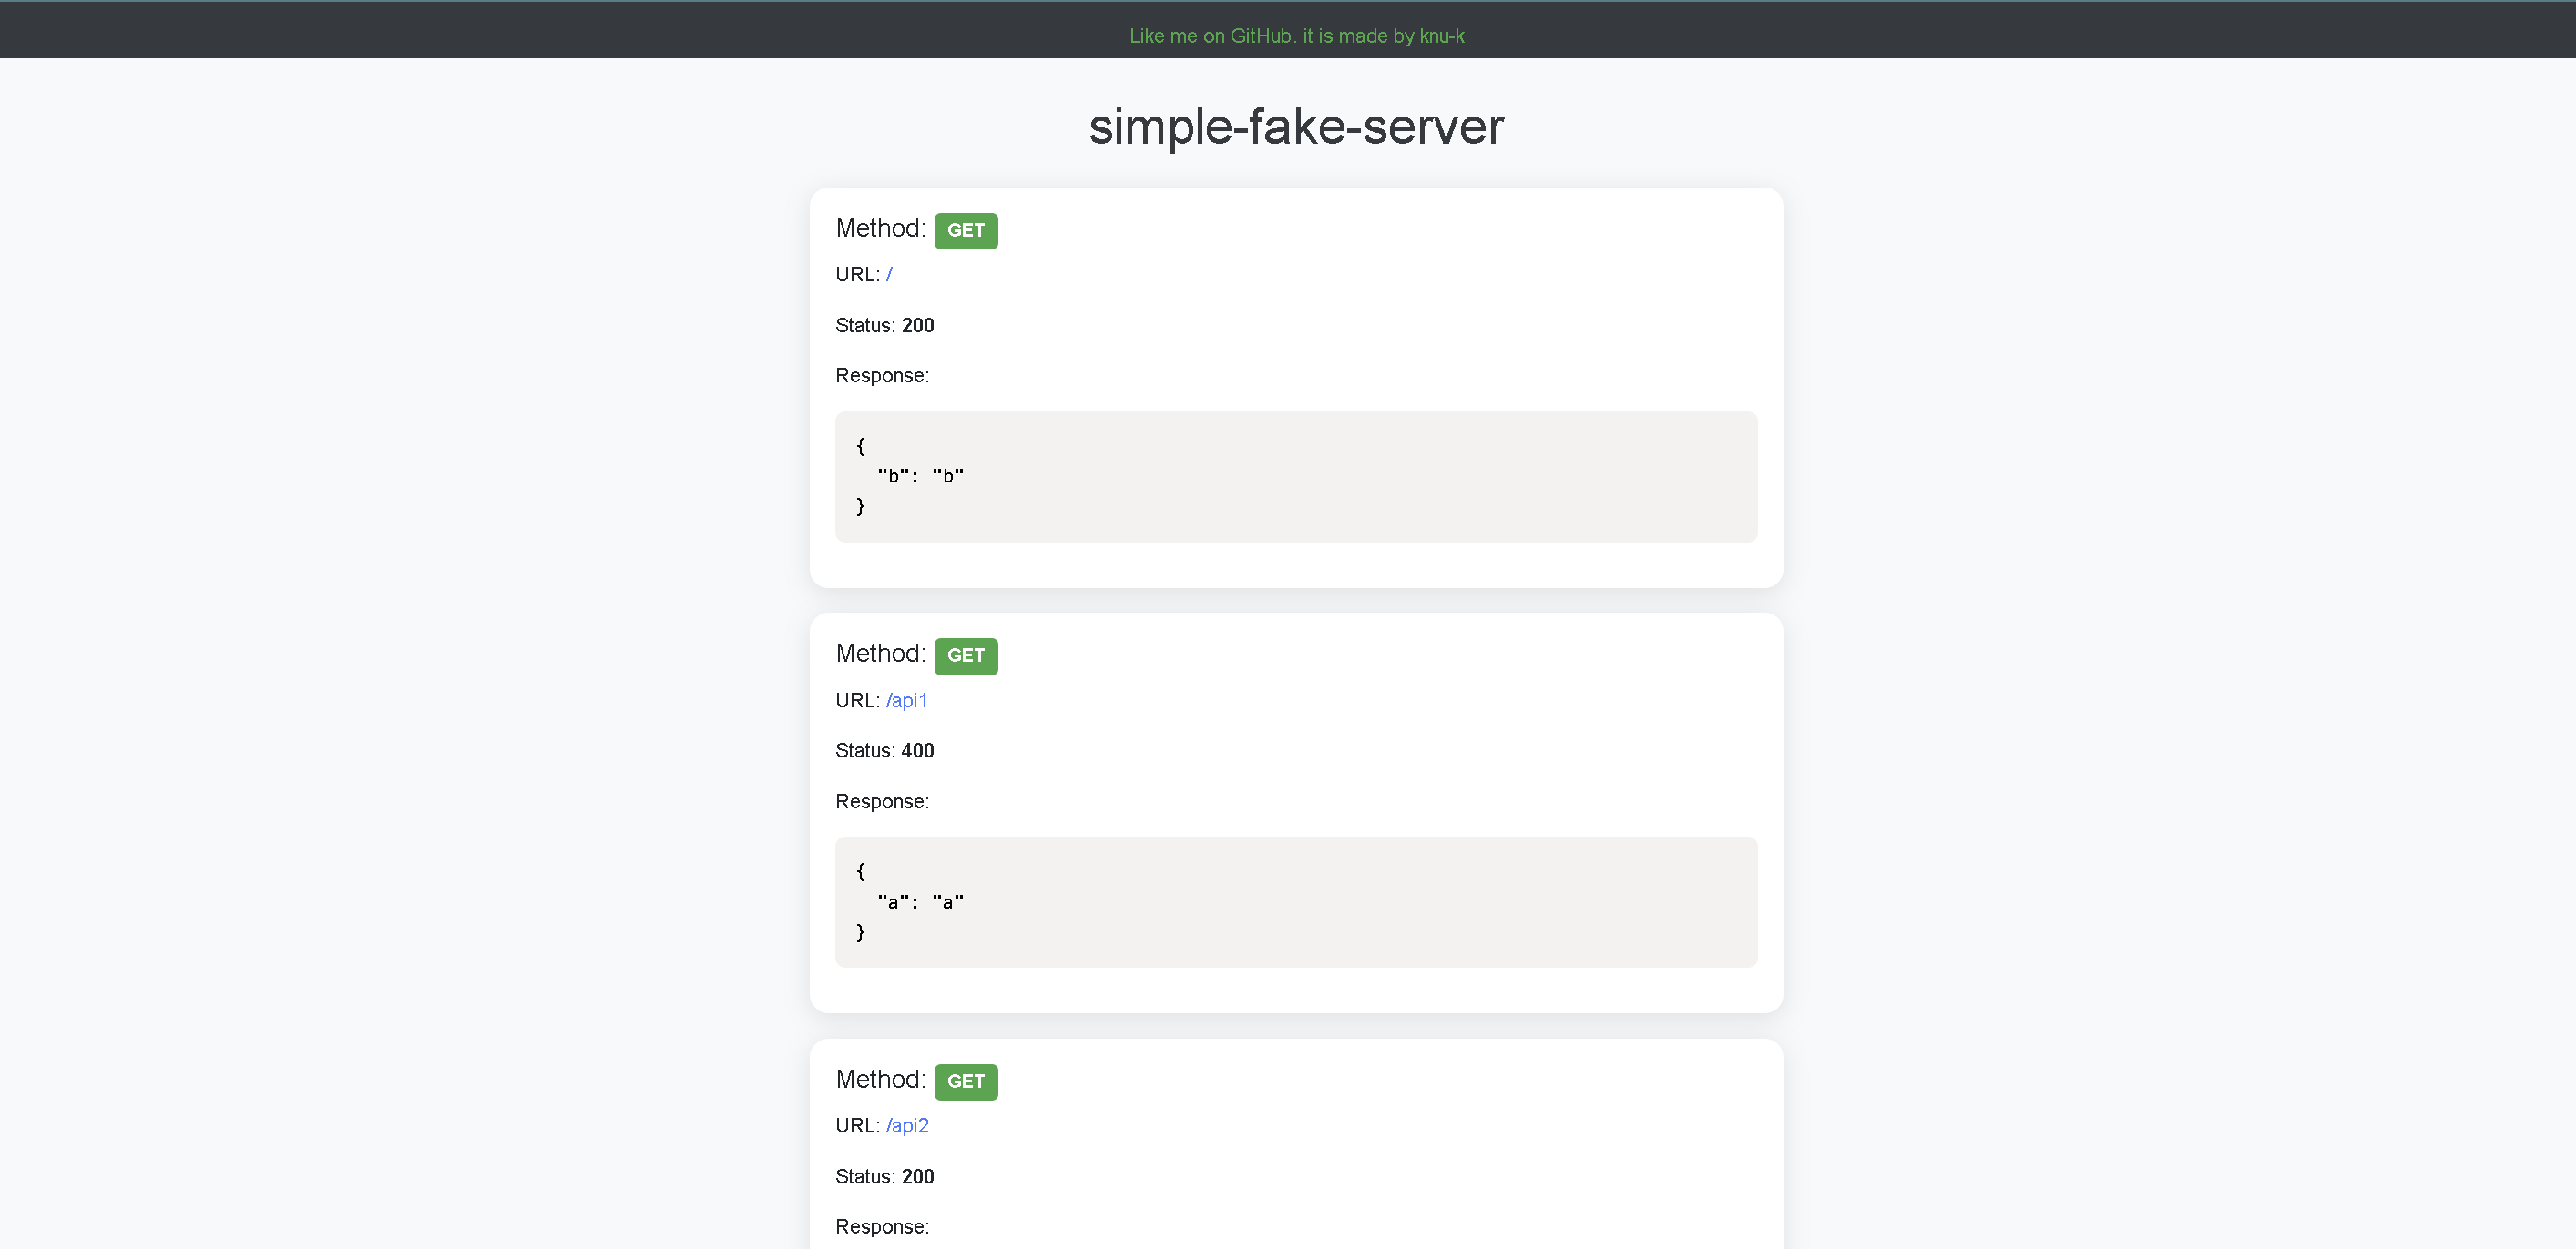This screenshot has height=1249, width=2576.
Task: Open the /api2 URL link
Action: click(x=907, y=1126)
